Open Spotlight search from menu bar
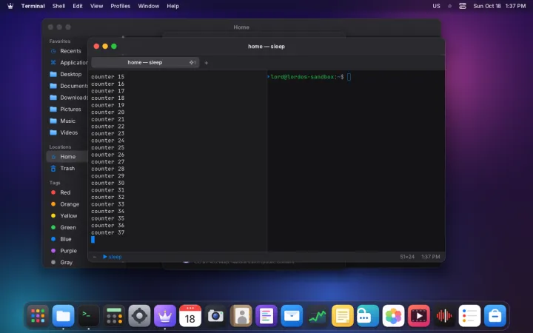This screenshot has height=333, width=533. pyautogui.click(x=450, y=6)
